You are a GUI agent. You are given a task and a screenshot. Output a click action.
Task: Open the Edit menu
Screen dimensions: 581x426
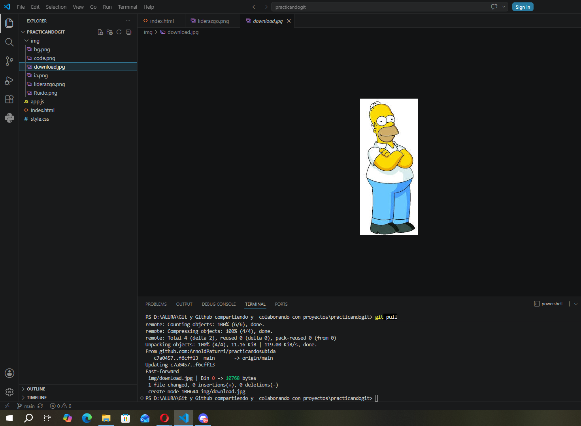tap(35, 7)
